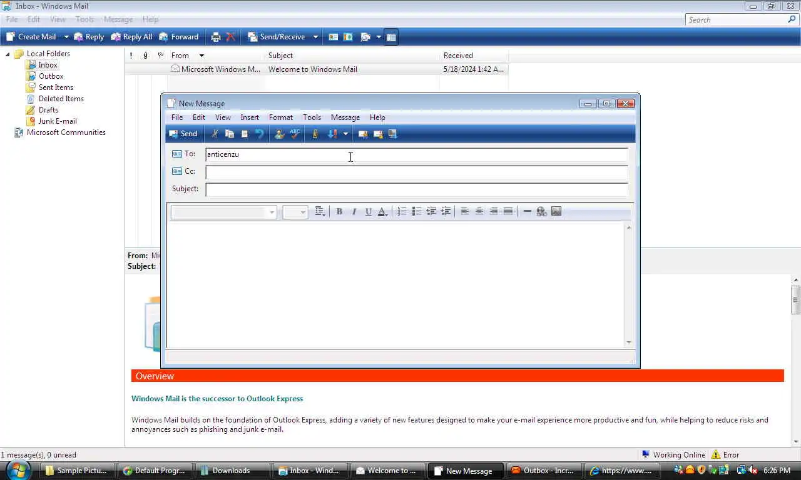This screenshot has width=801, height=480.
Task: Click the Reply button in main toolbar
Action: coord(89,37)
